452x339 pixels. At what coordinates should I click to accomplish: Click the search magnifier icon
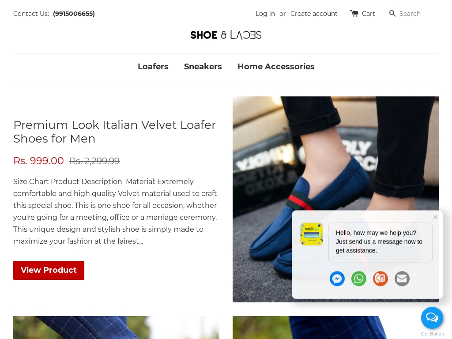pos(392,14)
